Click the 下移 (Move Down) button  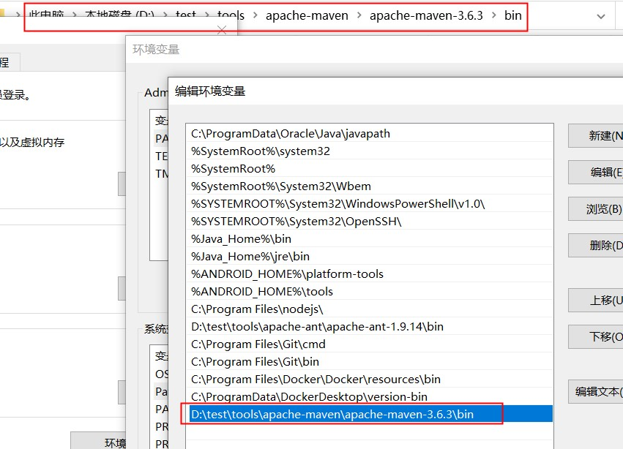point(596,336)
